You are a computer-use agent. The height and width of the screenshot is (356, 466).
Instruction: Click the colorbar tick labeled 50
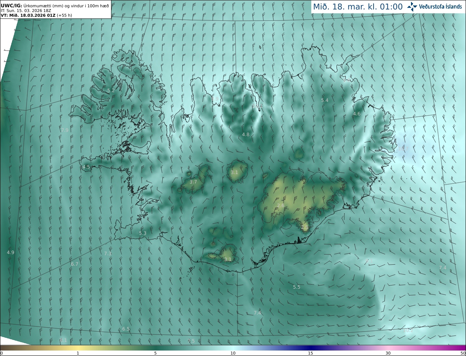463,353
